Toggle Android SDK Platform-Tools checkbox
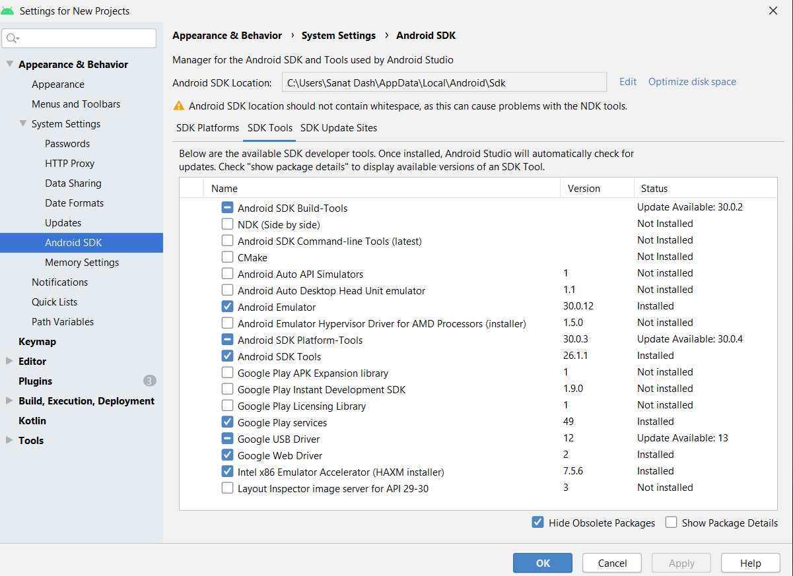The width and height of the screenshot is (793, 576). pyautogui.click(x=227, y=340)
